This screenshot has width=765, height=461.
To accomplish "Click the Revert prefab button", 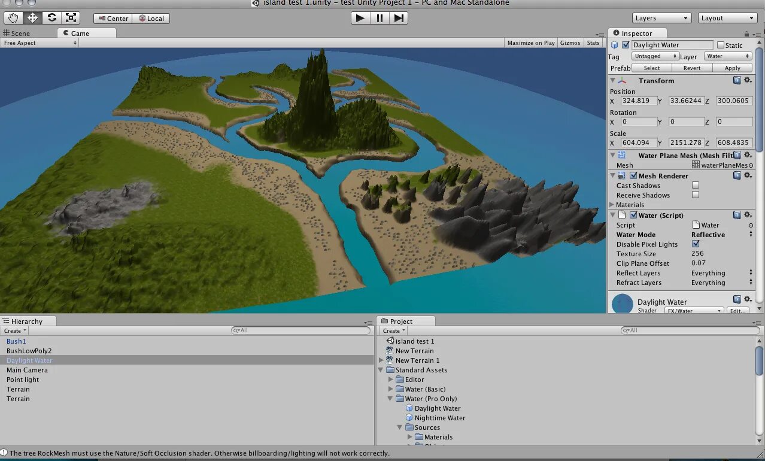I will pos(692,68).
